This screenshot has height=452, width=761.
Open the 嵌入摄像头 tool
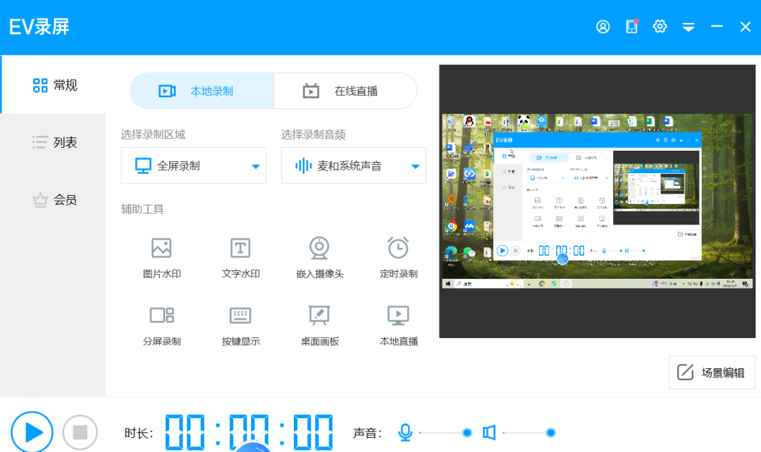tap(319, 258)
